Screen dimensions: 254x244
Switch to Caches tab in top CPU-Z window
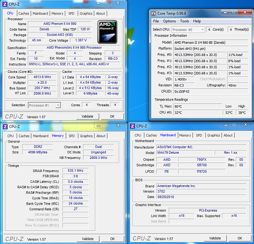(24, 14)
